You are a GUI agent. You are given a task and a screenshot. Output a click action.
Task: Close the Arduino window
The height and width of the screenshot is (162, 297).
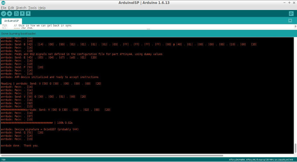[x=294, y=3]
